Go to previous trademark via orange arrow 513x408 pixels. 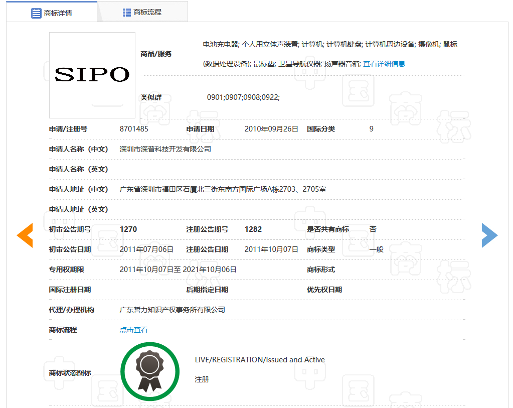point(25,235)
